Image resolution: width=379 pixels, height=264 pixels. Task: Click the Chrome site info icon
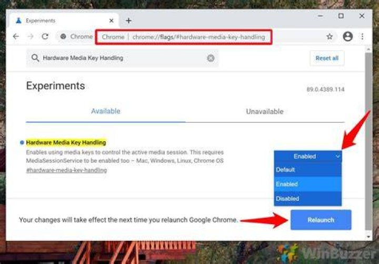tap(63, 37)
